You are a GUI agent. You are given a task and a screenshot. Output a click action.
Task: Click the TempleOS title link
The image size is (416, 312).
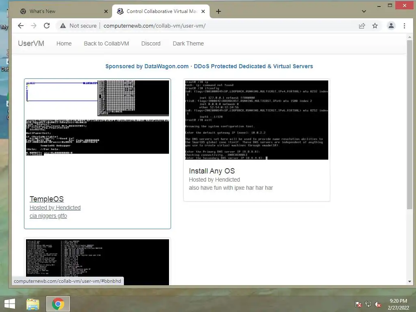(47, 199)
